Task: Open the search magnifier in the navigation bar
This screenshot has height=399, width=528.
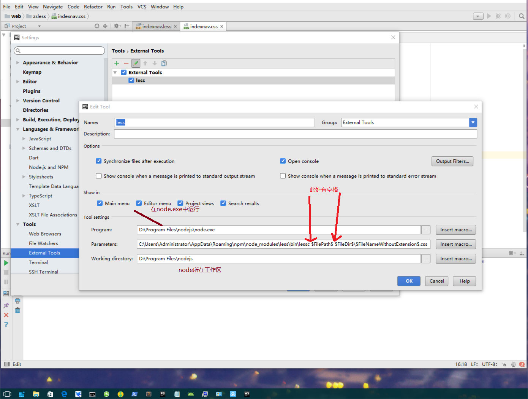Action: coord(521,16)
